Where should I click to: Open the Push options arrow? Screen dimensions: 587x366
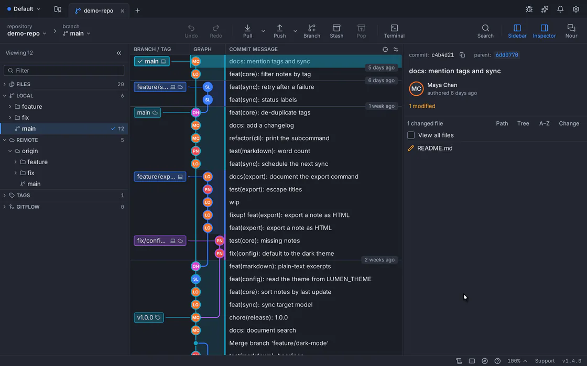click(295, 31)
